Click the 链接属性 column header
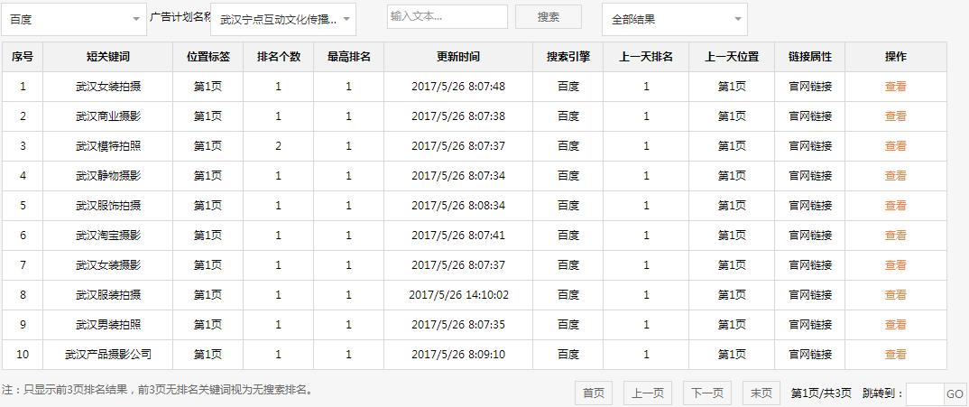Image resolution: width=969 pixels, height=407 pixels. coord(810,57)
